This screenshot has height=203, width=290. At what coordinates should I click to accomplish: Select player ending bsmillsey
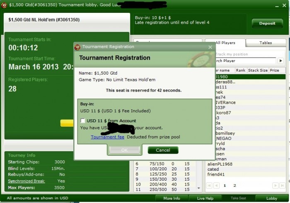250,133
